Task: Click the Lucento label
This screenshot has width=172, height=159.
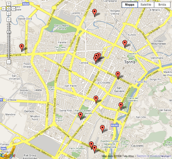Action: [x=76, y=13]
